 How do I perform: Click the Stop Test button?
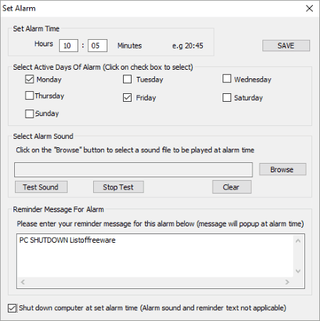pos(118,187)
